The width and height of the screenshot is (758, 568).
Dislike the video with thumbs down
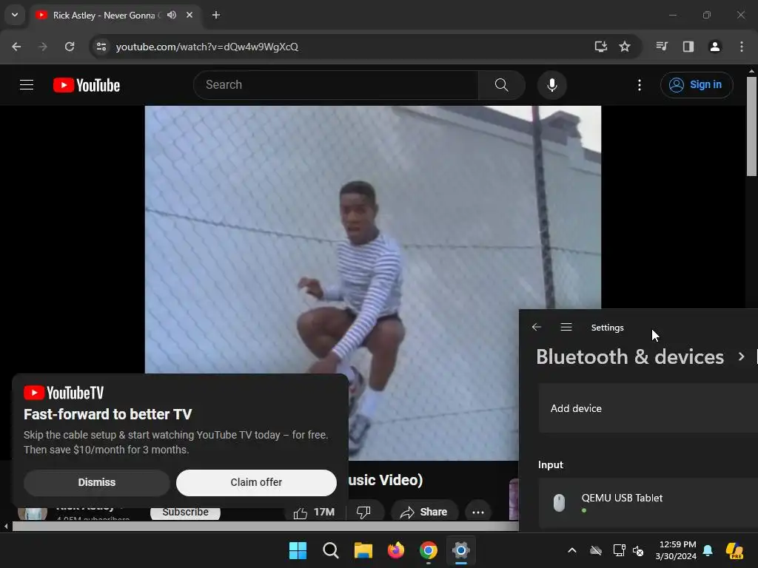pos(363,512)
